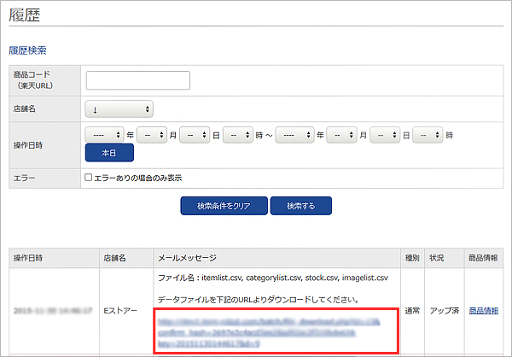Click the 状況 column header
The width and height of the screenshot is (512, 357).
pos(438,257)
